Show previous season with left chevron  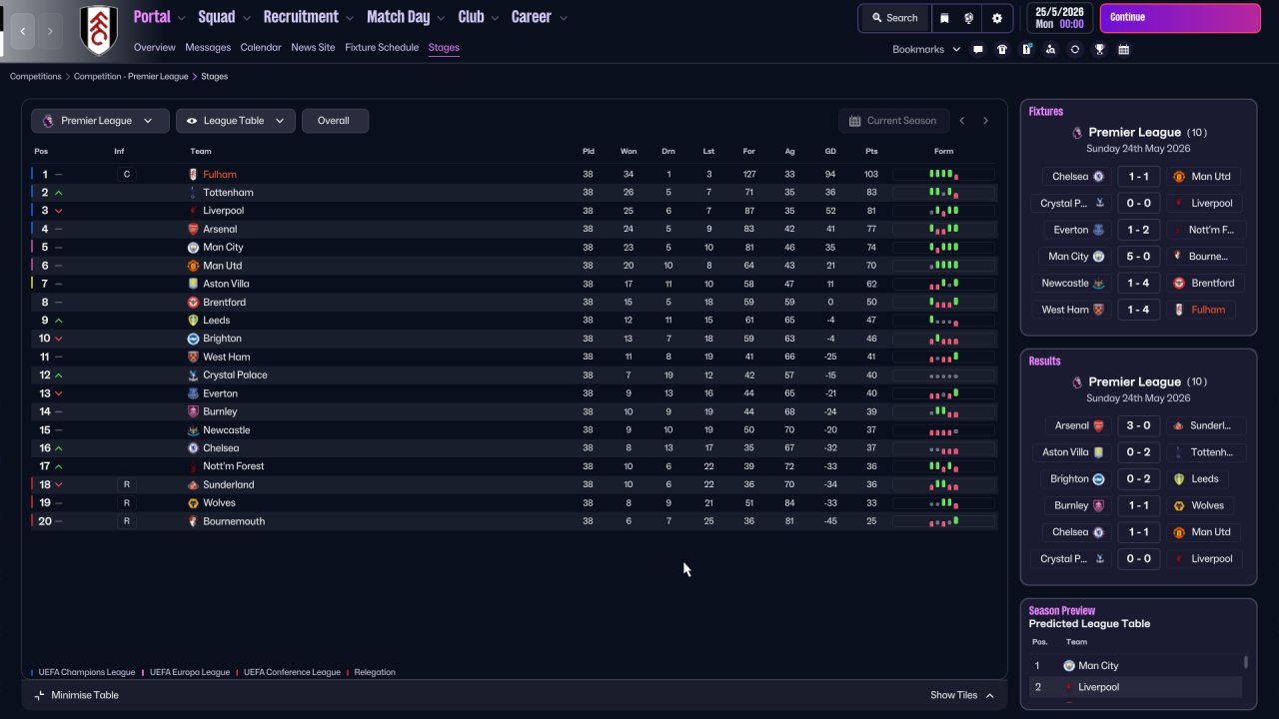pyautogui.click(x=962, y=121)
